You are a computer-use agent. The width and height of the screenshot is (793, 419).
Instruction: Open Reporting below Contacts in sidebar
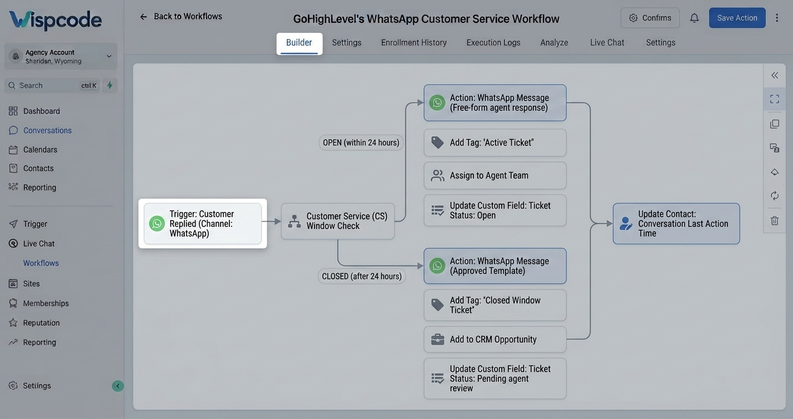[x=40, y=187]
